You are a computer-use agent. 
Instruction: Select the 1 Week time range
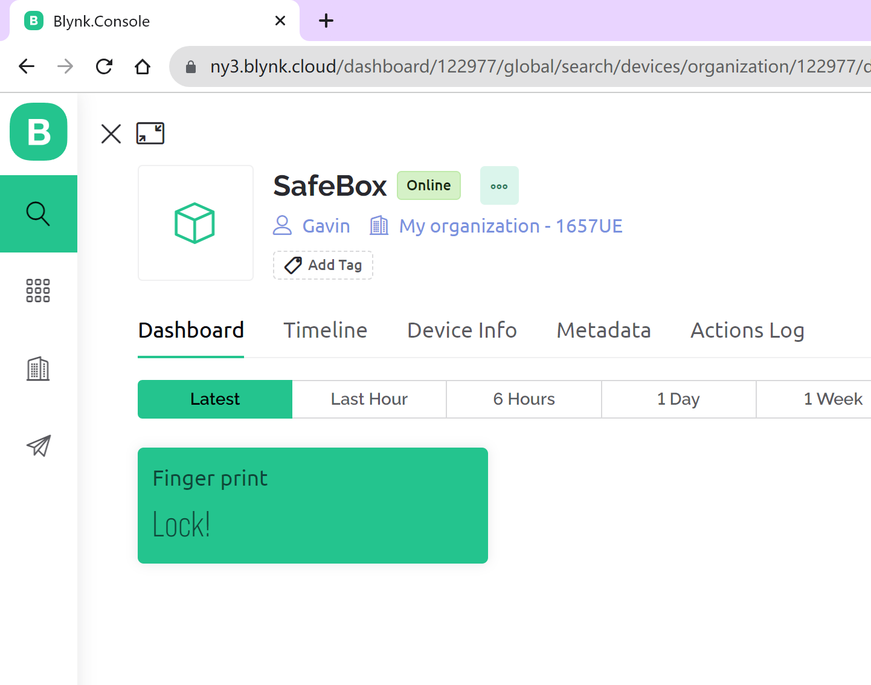pos(814,399)
